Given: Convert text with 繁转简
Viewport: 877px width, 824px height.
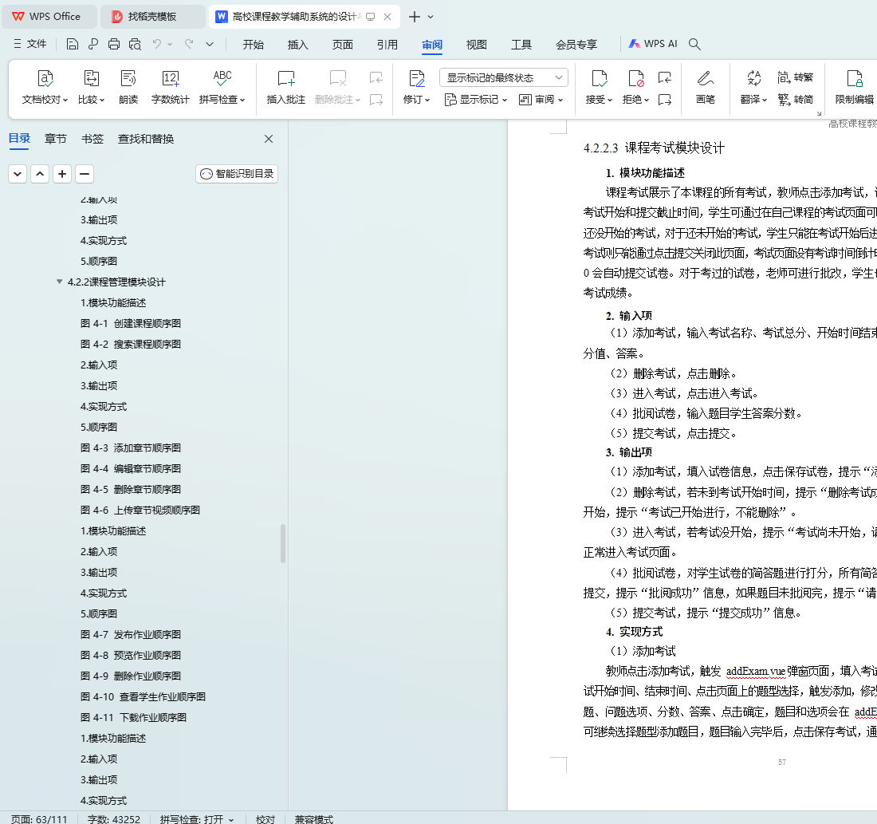Looking at the screenshot, I should 796,100.
